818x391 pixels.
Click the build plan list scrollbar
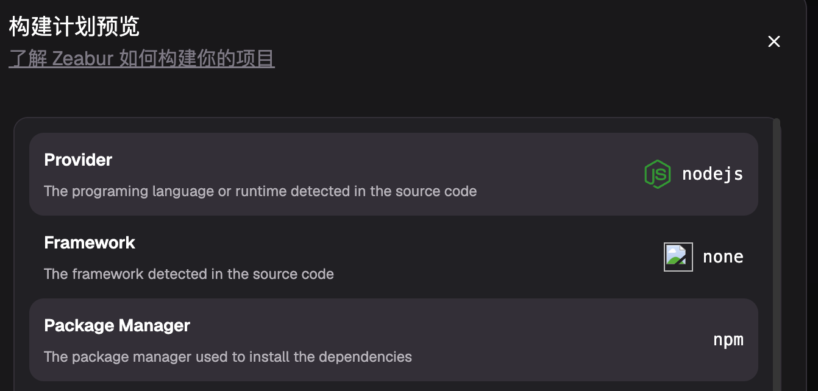click(777, 256)
